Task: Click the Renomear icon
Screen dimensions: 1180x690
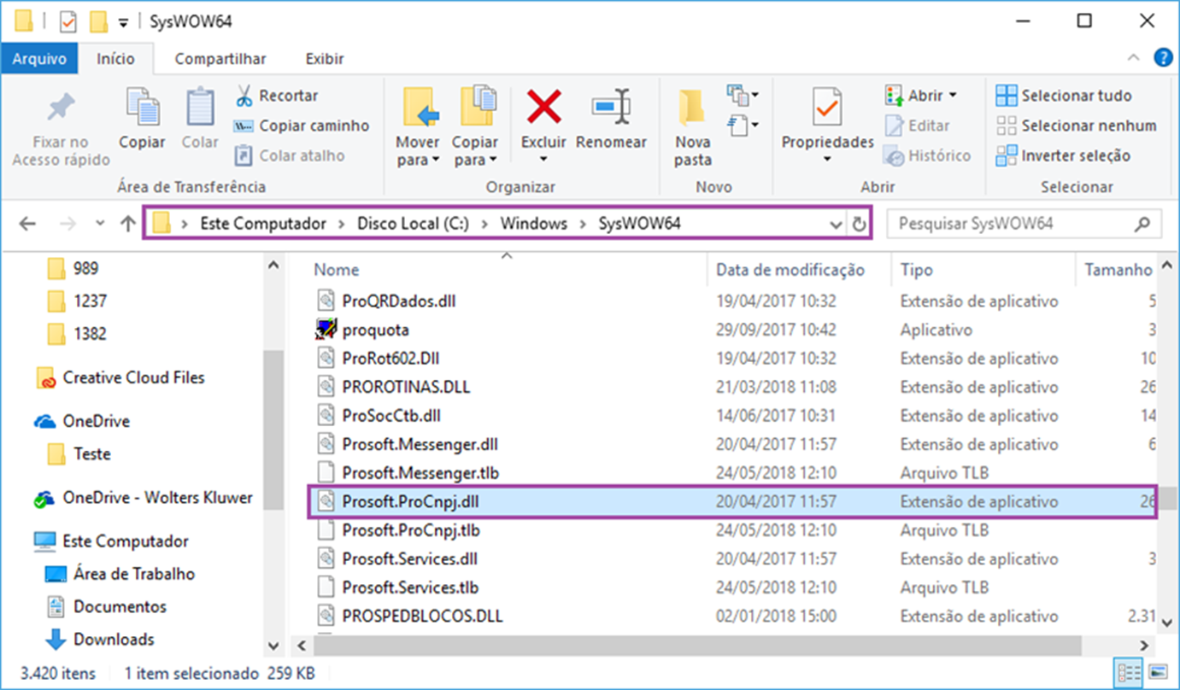Action: pyautogui.click(x=612, y=108)
